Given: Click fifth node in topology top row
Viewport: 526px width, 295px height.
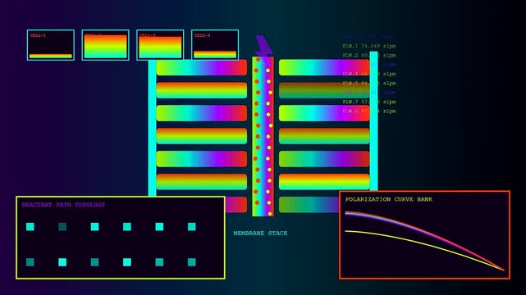Looking at the screenshot, I should click(x=159, y=227).
